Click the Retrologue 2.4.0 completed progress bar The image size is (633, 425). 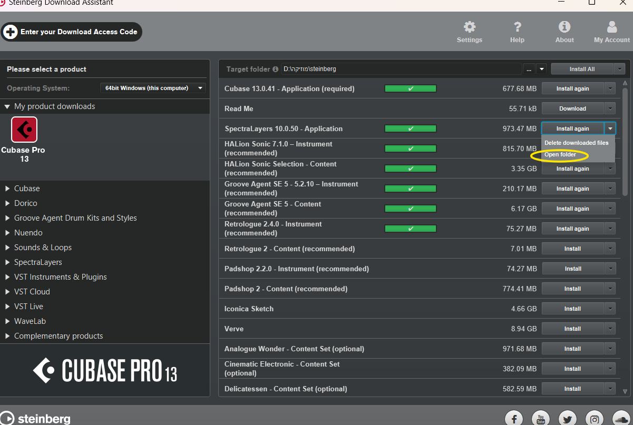pos(411,229)
